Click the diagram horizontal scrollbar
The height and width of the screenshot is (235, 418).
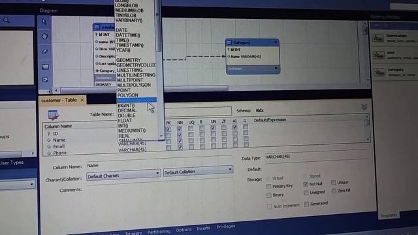[x=144, y=89]
